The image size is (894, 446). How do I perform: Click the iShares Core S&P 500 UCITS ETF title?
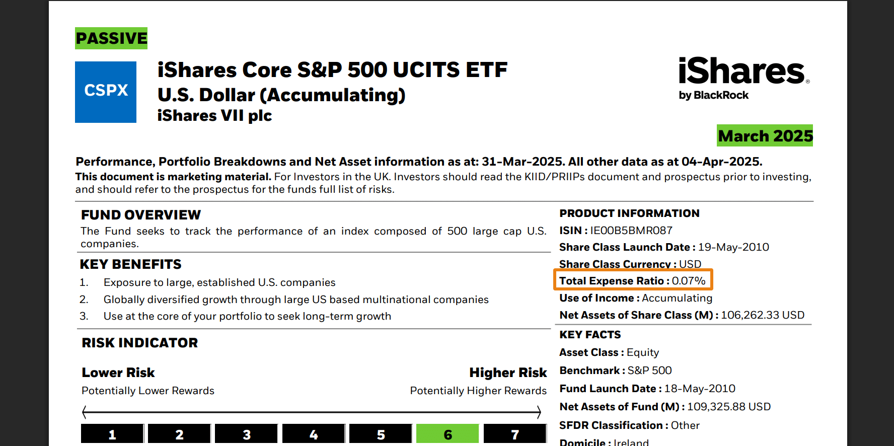coord(332,70)
